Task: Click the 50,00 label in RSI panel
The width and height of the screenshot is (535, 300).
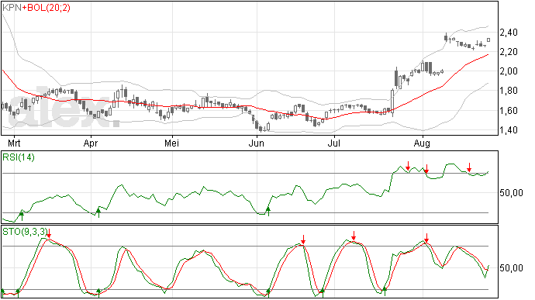Action: click(x=511, y=193)
